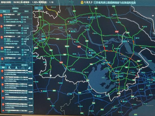Click the 拥堵指数 1.18 statistic
Viewport: 155px width, 116px height.
tap(46, 2)
